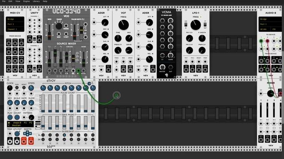Image resolution: width=284 pixels, height=159 pixels.
Task: Click GATE jack on ADSR left of VCF
Action: click(94, 70)
